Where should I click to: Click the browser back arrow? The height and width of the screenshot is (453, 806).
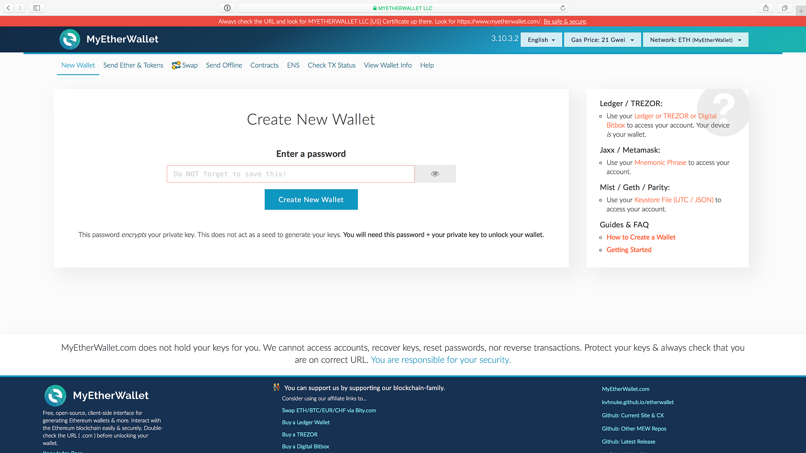click(x=8, y=8)
